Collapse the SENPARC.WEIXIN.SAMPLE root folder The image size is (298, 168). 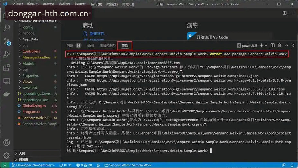(x=37, y=21)
